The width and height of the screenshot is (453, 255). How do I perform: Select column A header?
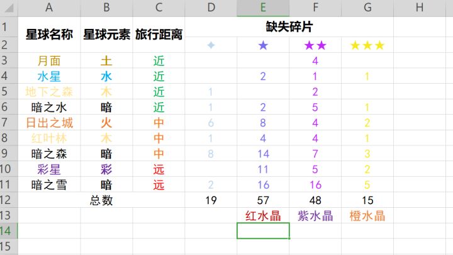pyautogui.click(x=49, y=8)
